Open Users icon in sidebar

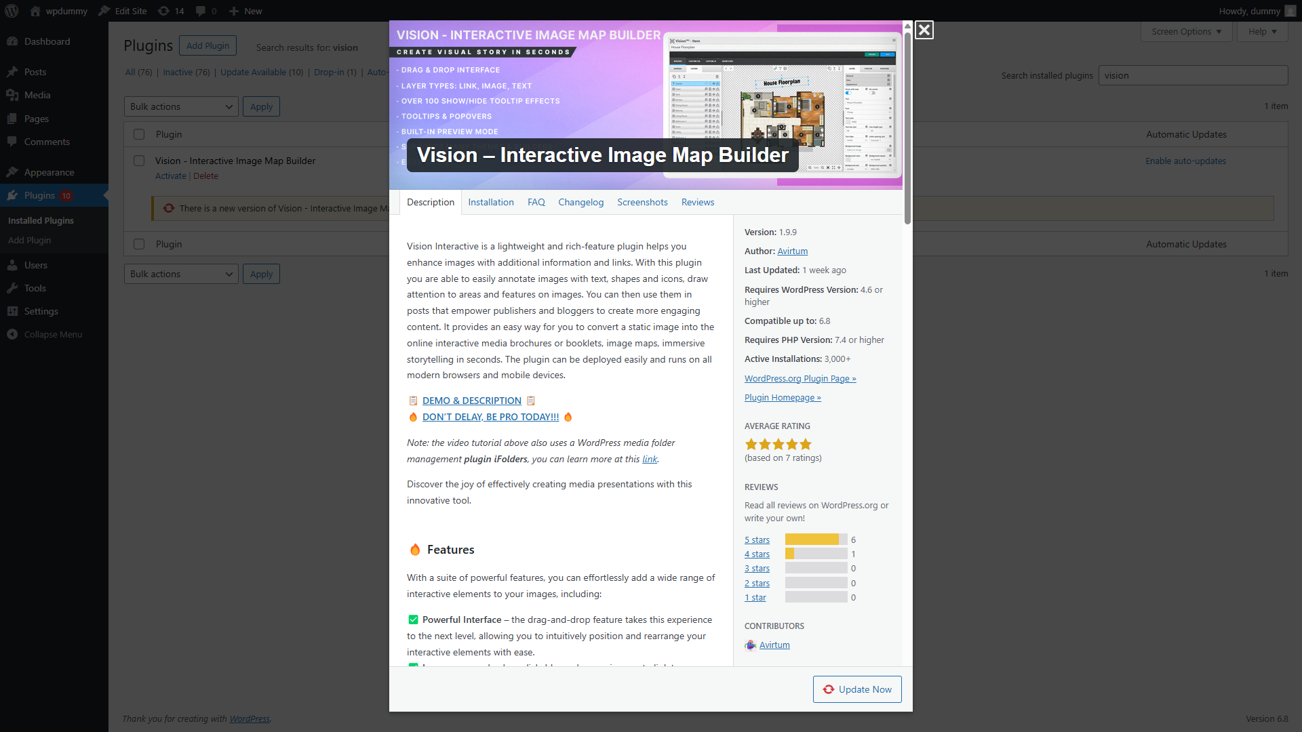pyautogui.click(x=12, y=265)
